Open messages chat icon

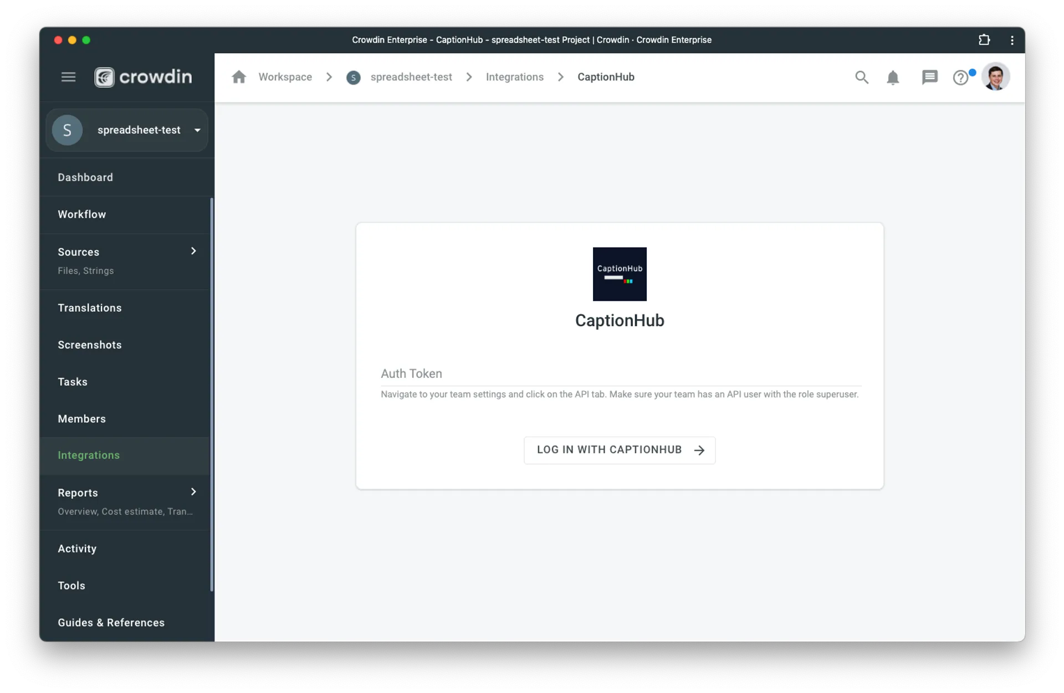929,77
